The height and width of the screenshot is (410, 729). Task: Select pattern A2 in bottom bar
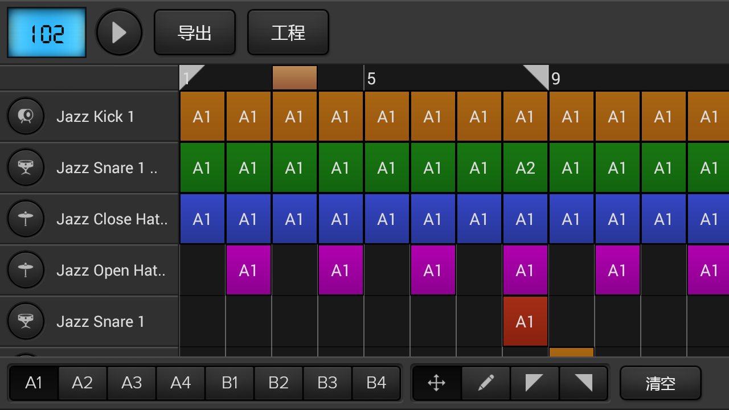[x=83, y=383]
